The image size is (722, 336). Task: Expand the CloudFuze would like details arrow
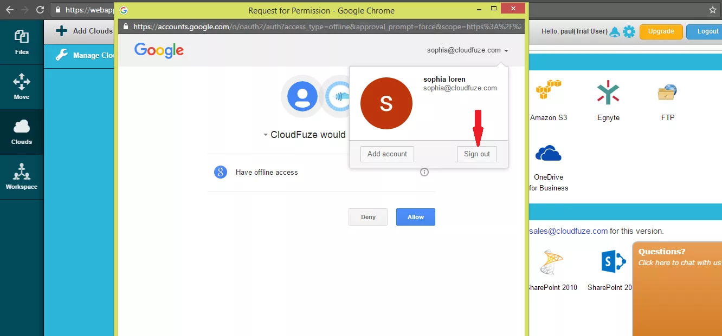tap(266, 135)
